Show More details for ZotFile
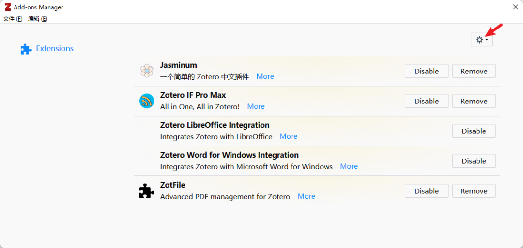This screenshot has width=523, height=248. coord(306,196)
